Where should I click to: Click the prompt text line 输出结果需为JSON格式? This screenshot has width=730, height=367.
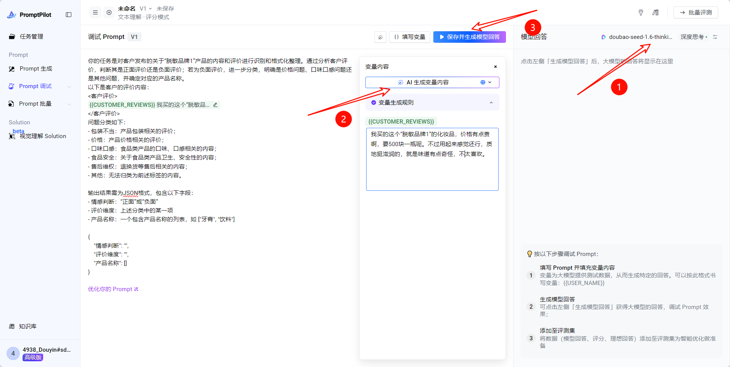coord(141,193)
